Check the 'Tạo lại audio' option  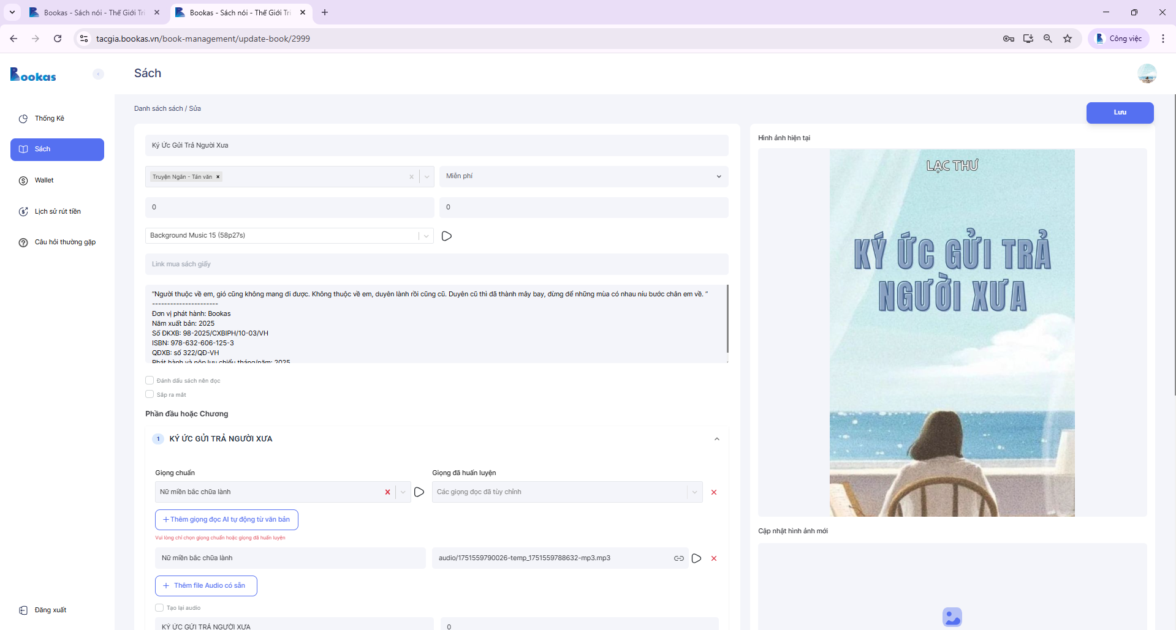pos(159,608)
